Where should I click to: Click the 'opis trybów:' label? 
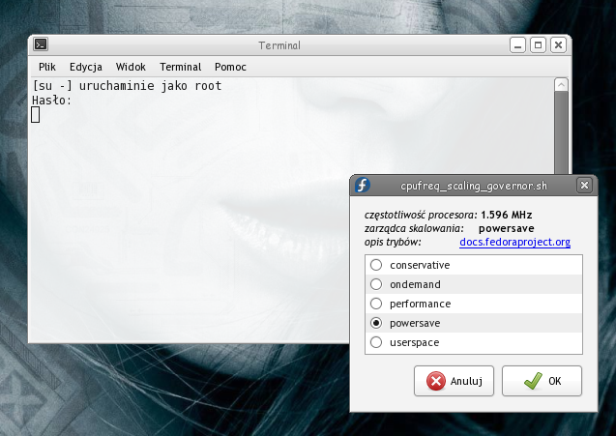[393, 242]
